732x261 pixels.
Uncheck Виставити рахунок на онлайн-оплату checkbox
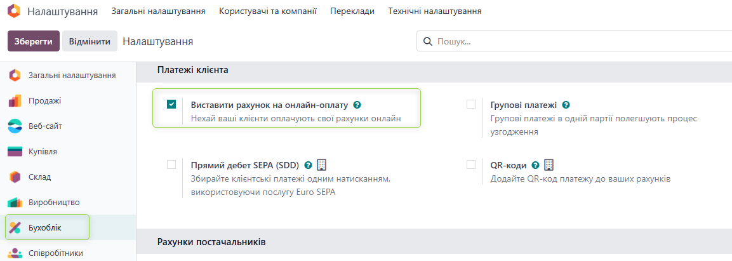[171, 105]
